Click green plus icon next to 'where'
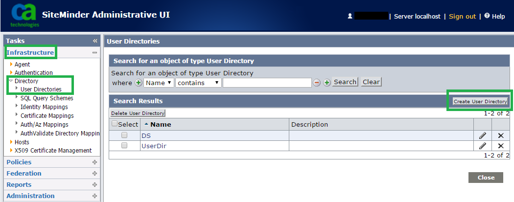This screenshot has width=514, height=202. click(139, 83)
